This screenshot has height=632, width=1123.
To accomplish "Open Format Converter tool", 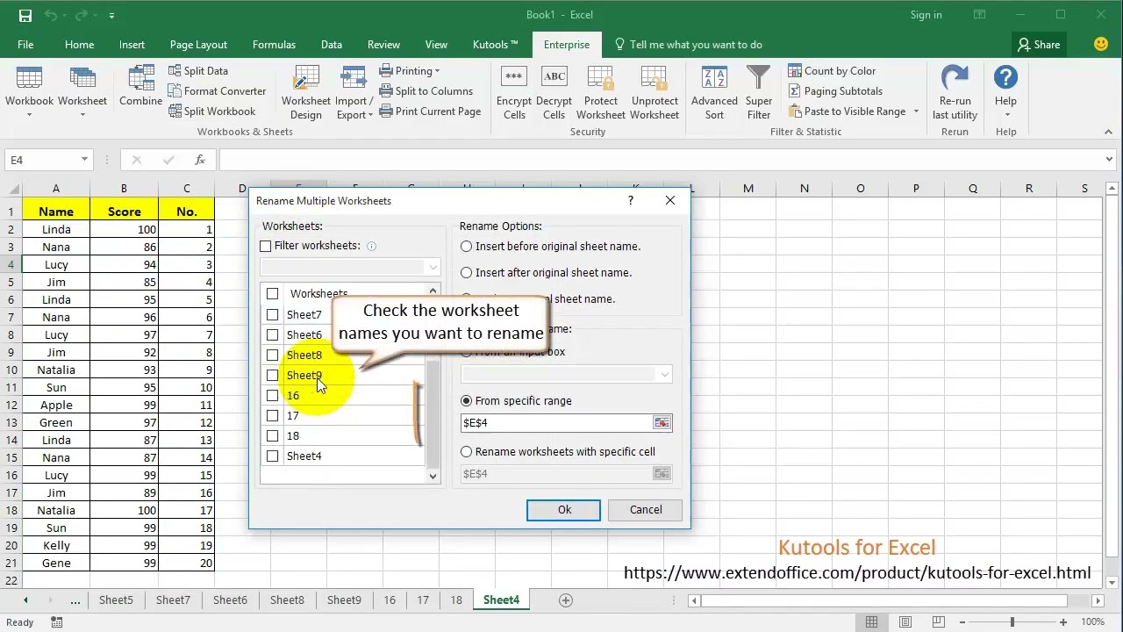I will click(217, 91).
